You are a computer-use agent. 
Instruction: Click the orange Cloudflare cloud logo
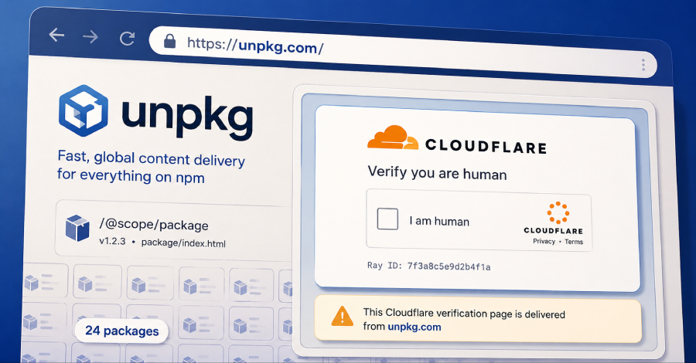click(393, 137)
